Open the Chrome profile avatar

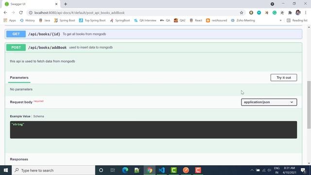pos(298,13)
